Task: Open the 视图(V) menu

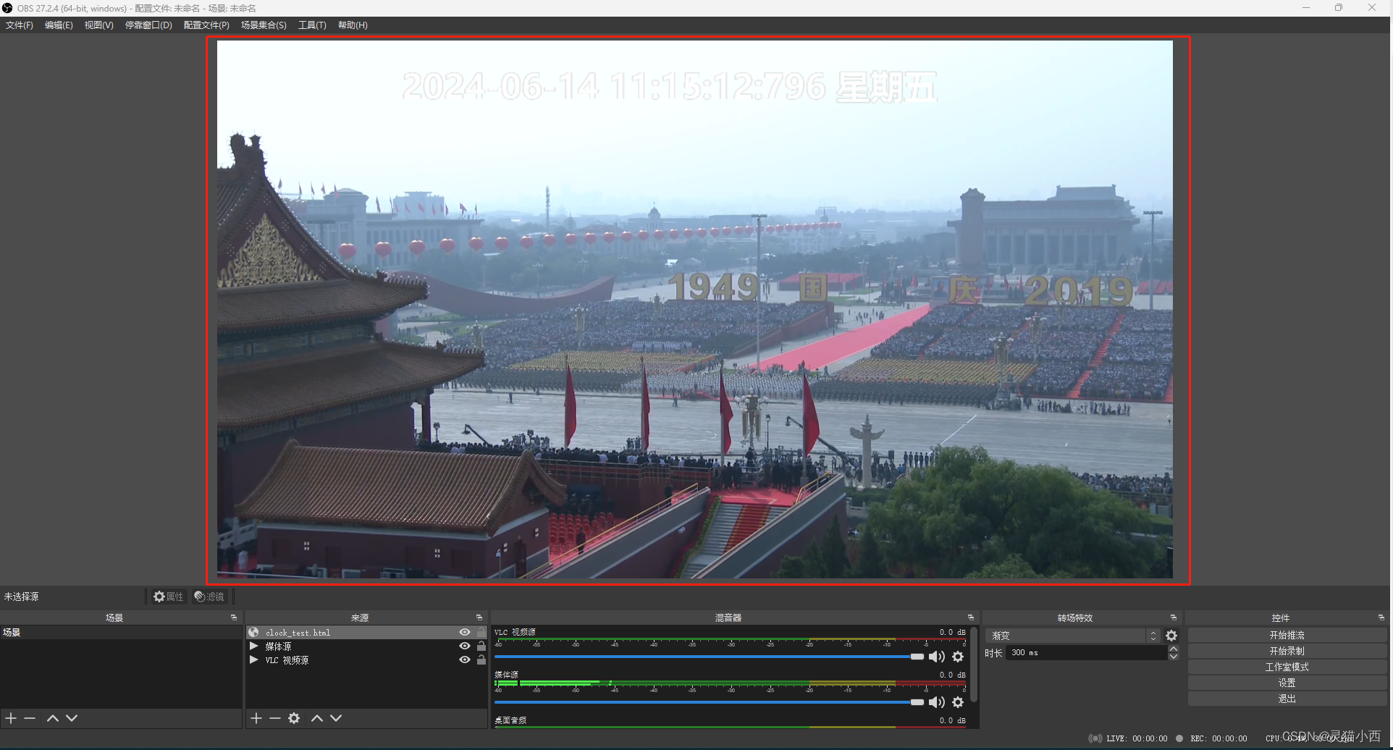Action: [x=98, y=25]
